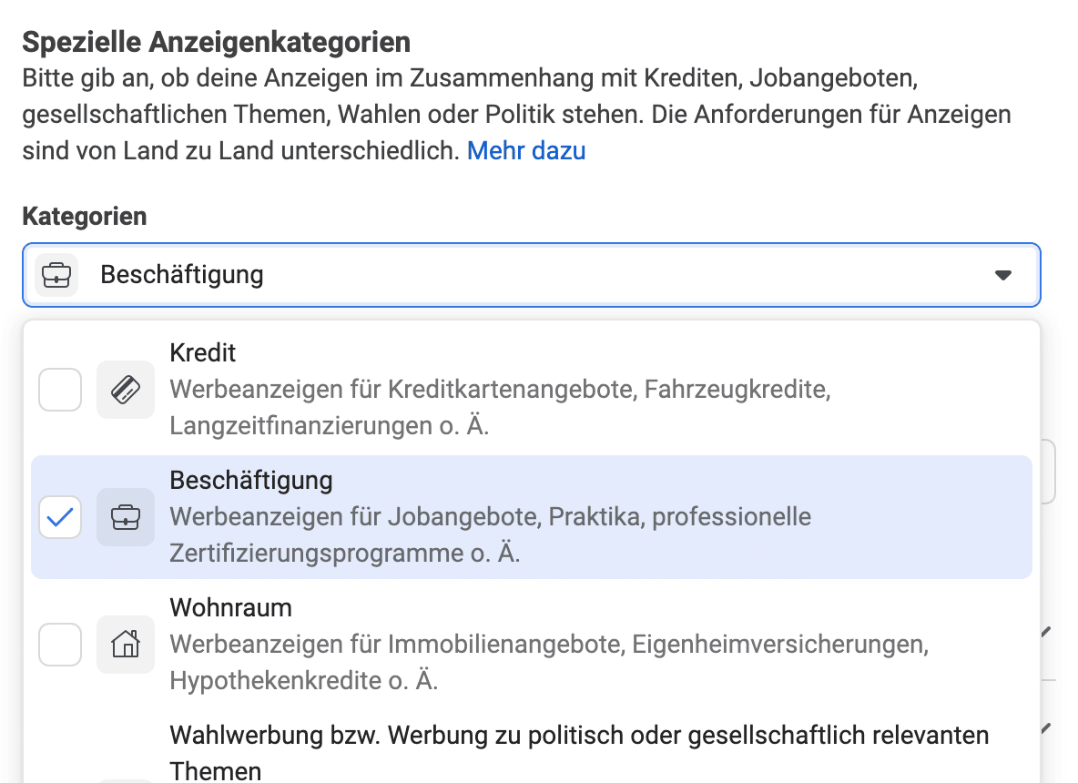
Task: Collapse the list using the Kategorien dropdown arrow
Action: coord(1003,274)
